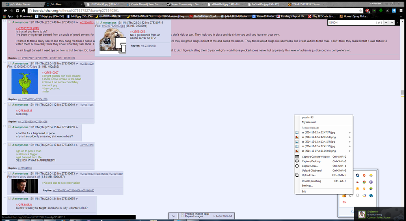Select My Account in the puush menu
Screen dimensions: 406x221
tap(309, 122)
